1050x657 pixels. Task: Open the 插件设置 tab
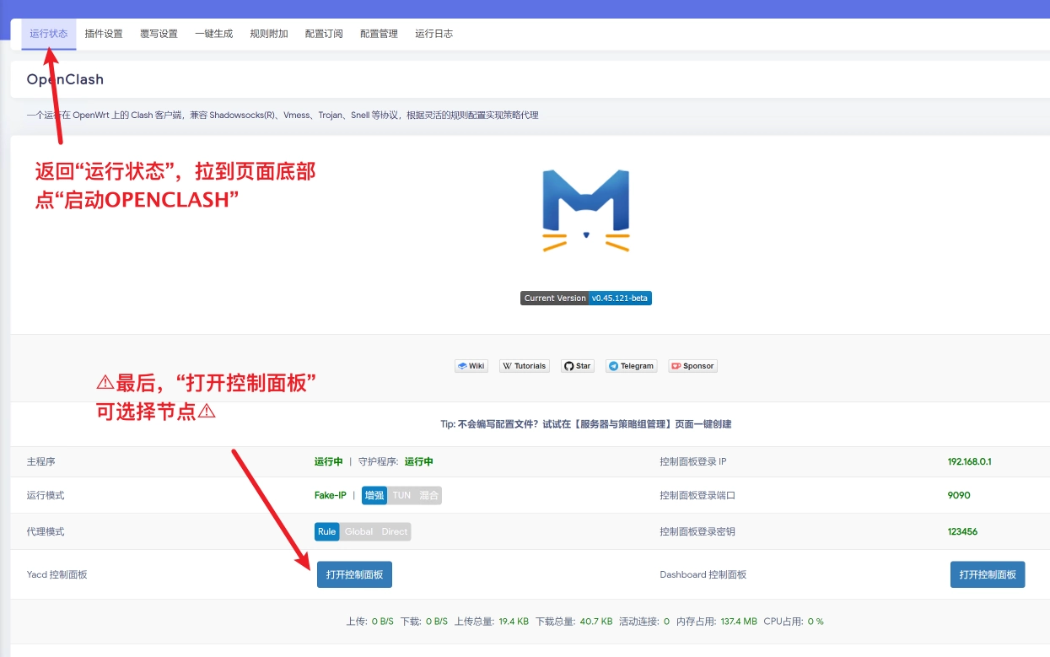coord(104,34)
